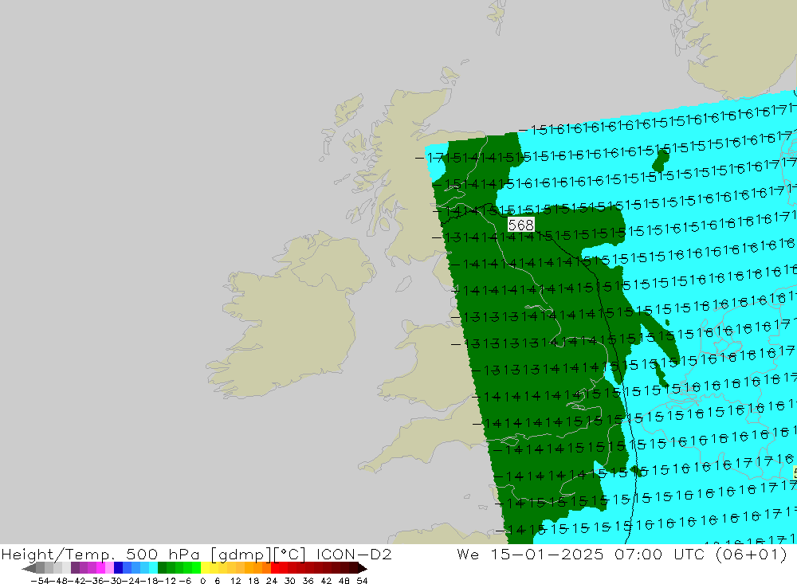Select the dark green swatch in the legend
The height and width of the screenshot is (584, 797).
tap(162, 568)
